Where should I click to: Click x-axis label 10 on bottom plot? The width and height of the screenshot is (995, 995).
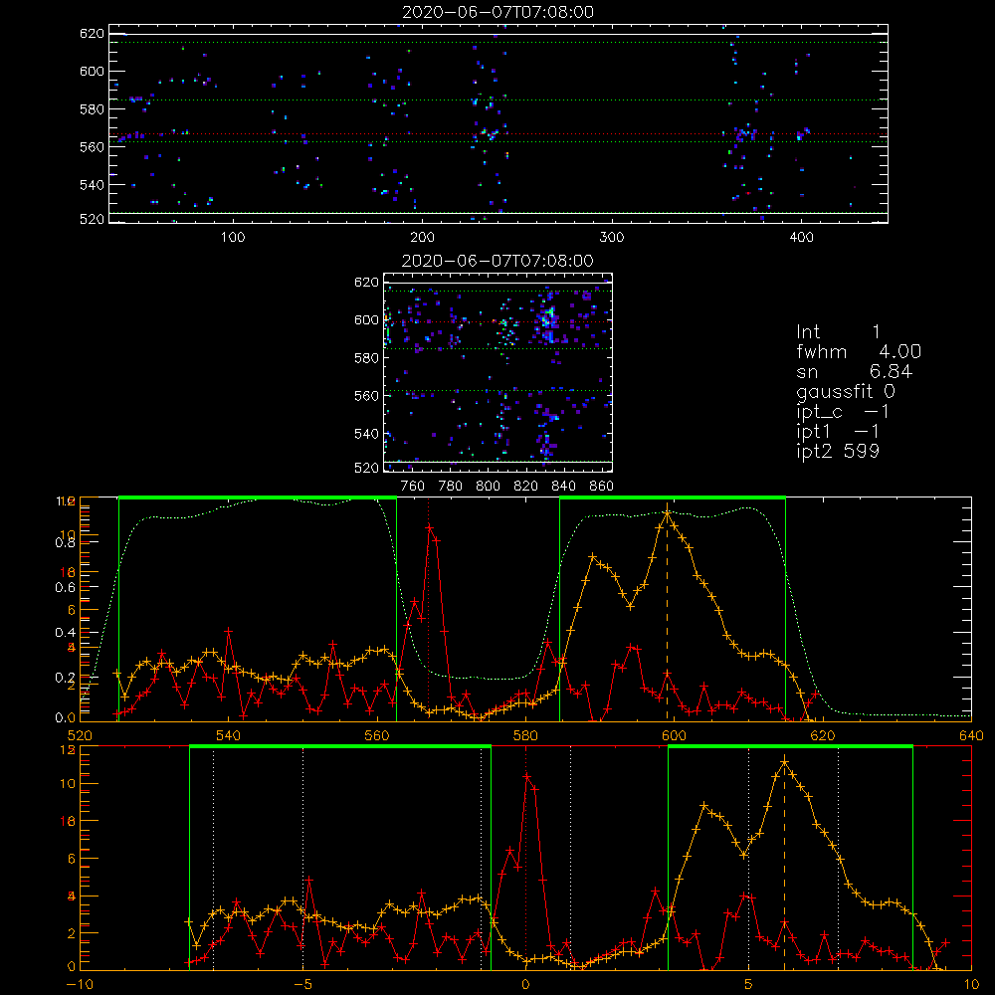pyautogui.click(x=971, y=984)
